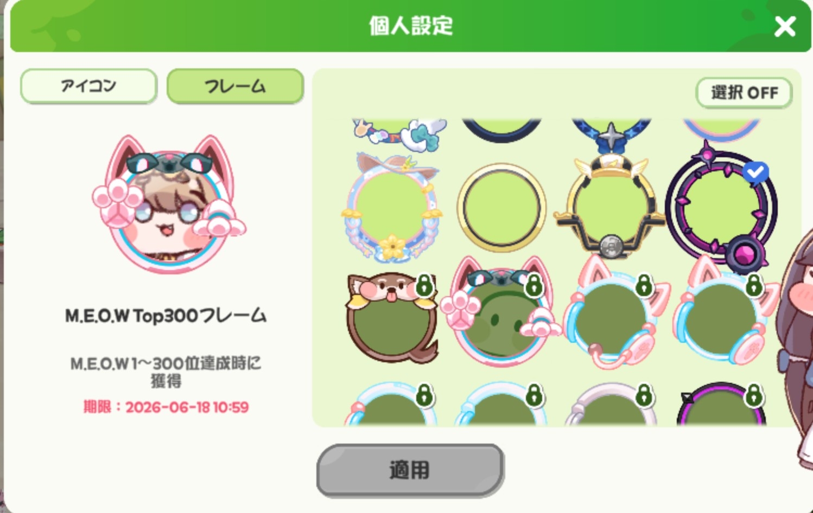Choose the plain gold ring frame

[501, 207]
